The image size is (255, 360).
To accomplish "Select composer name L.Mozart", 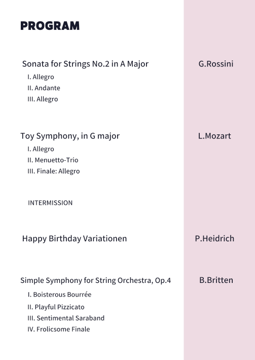I will click(x=214, y=136).
